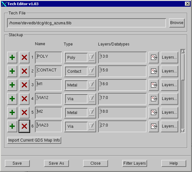Open the Type dropdown showing Contact

coord(80,71)
